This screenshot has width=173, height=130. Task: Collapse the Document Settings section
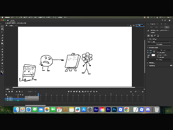[x=148, y=48]
